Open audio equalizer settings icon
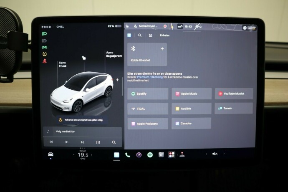 coord(98,142)
